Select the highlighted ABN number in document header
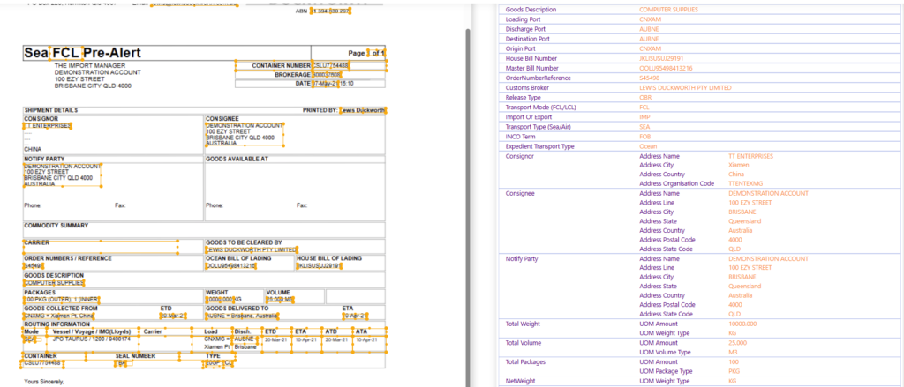Screen dimensions: 904x387 (x=330, y=11)
